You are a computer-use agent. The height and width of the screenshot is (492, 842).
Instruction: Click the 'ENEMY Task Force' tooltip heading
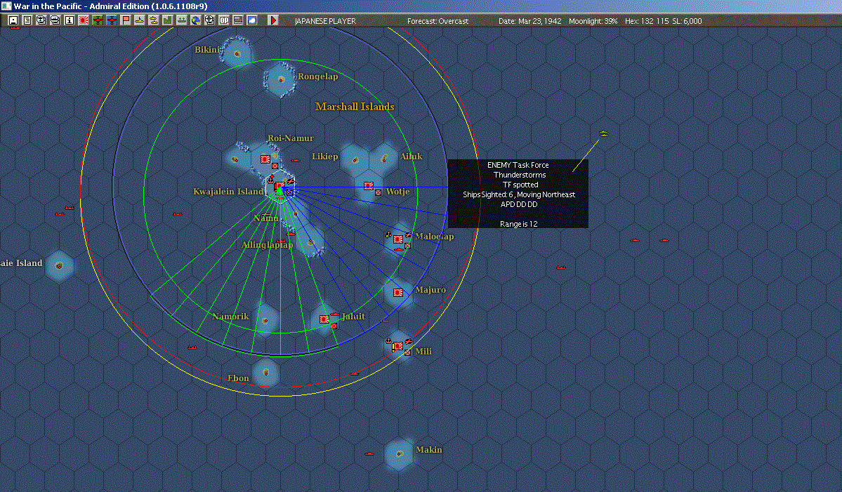[518, 165]
